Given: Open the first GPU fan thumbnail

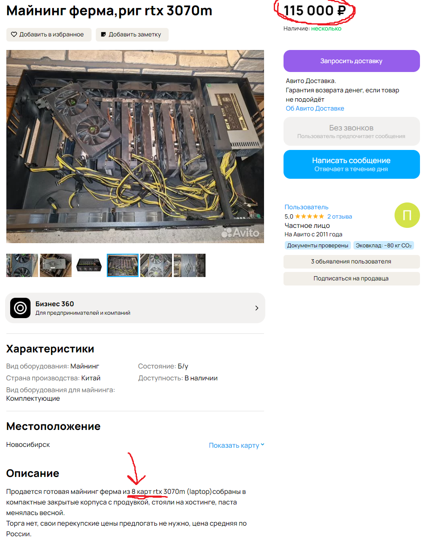Looking at the screenshot, I should pos(22,265).
